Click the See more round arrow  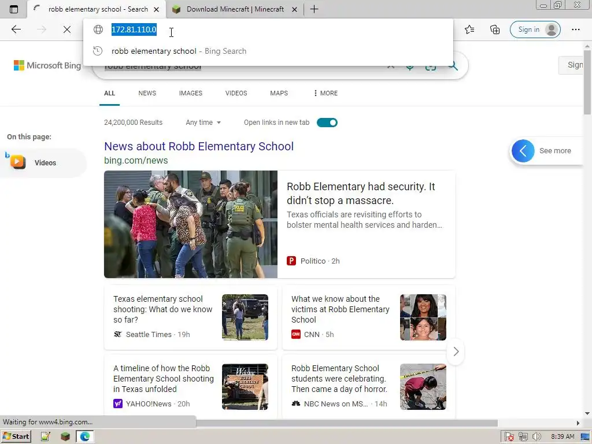point(523,151)
